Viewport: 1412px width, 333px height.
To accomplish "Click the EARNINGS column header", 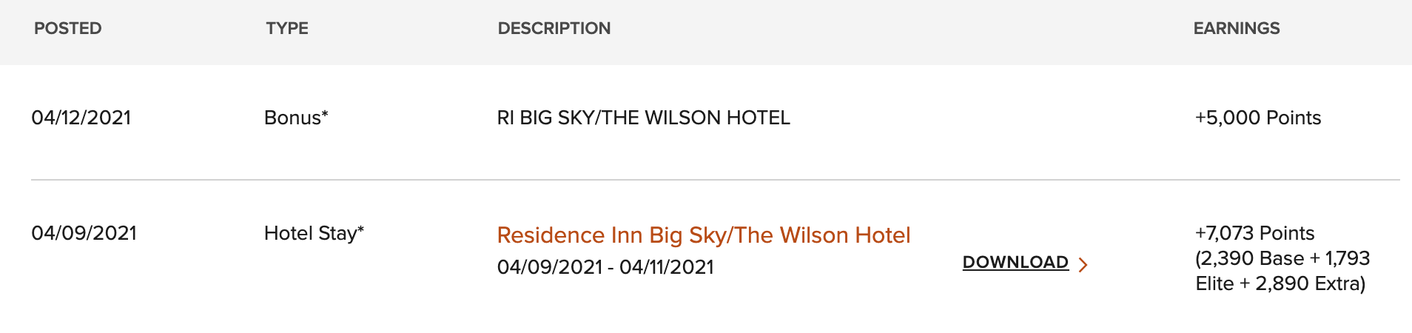I will pos(1236,28).
